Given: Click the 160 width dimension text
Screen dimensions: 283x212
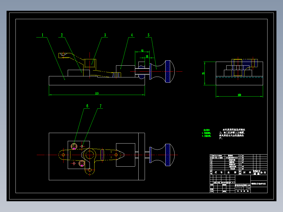Looking at the screenshot, I should click(239, 95).
